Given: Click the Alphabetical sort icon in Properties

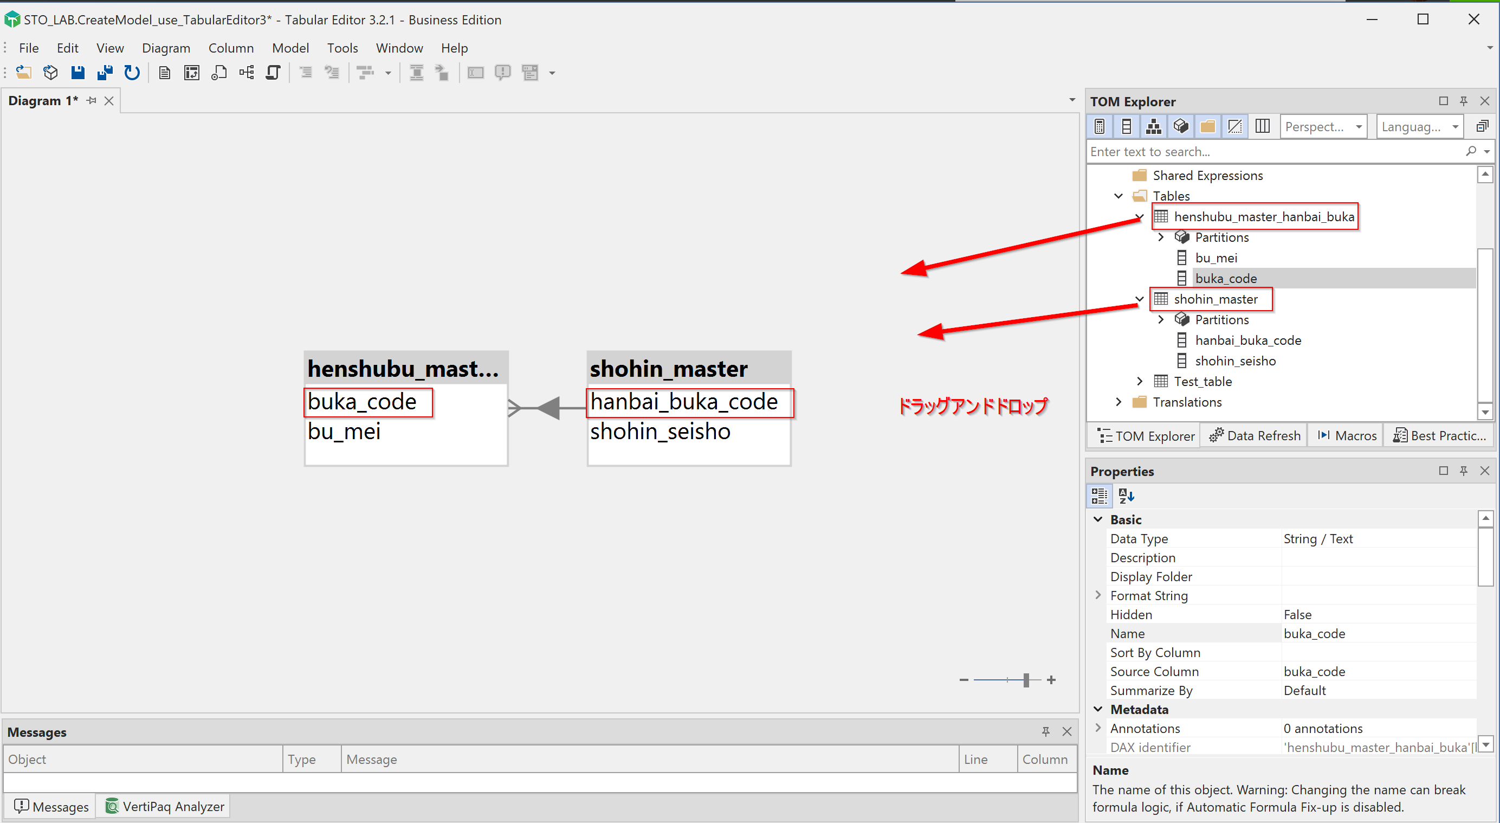Looking at the screenshot, I should (x=1126, y=496).
